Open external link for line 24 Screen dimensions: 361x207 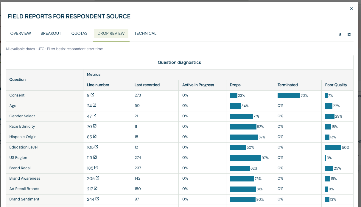tap(94, 105)
